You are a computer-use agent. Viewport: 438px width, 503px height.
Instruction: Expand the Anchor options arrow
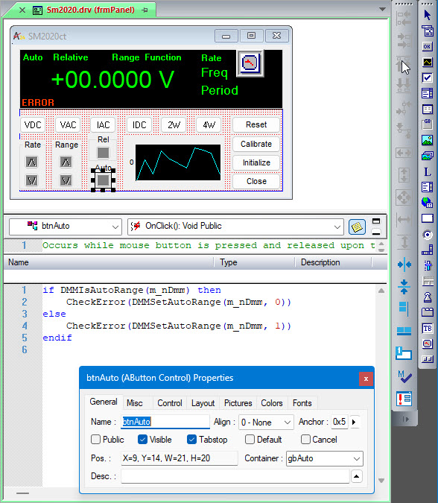tap(354, 422)
